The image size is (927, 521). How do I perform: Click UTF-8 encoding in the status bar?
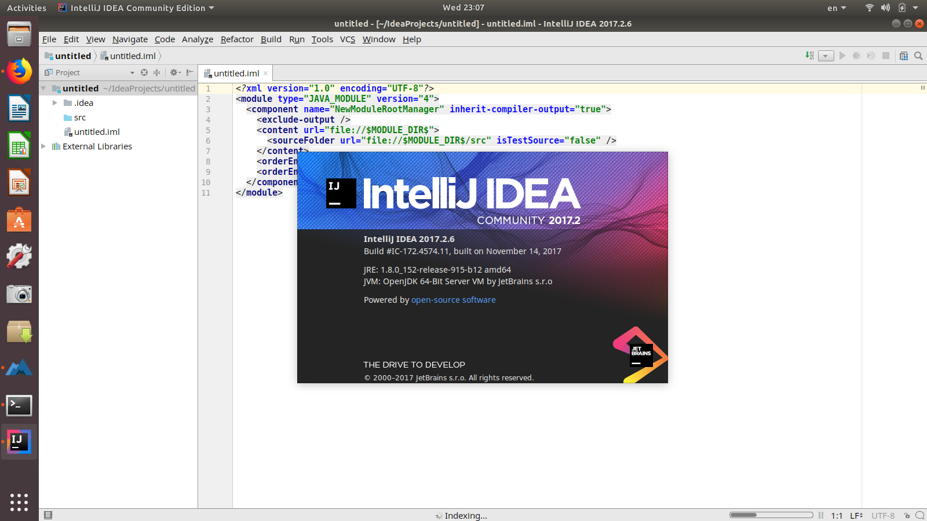pyautogui.click(x=883, y=515)
